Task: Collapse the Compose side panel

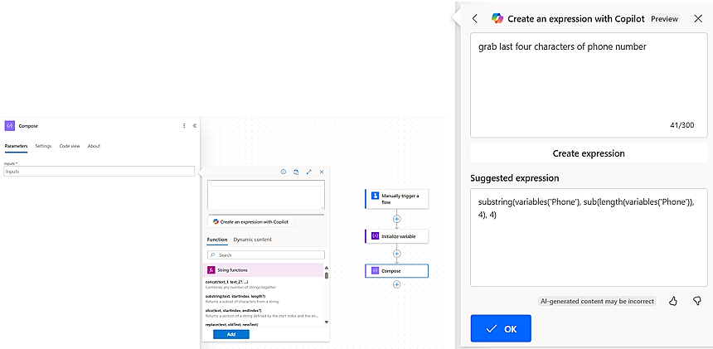Action: tap(195, 126)
